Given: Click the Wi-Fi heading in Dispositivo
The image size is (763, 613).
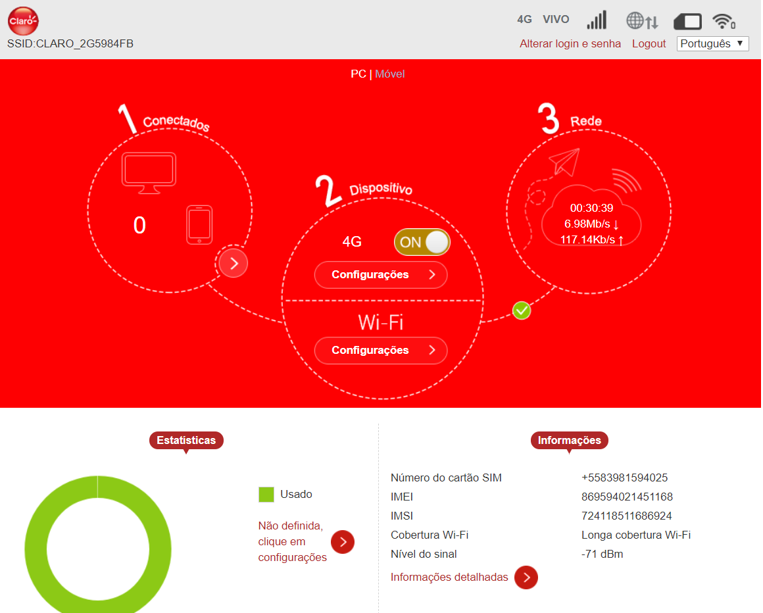Looking at the screenshot, I should tap(381, 322).
